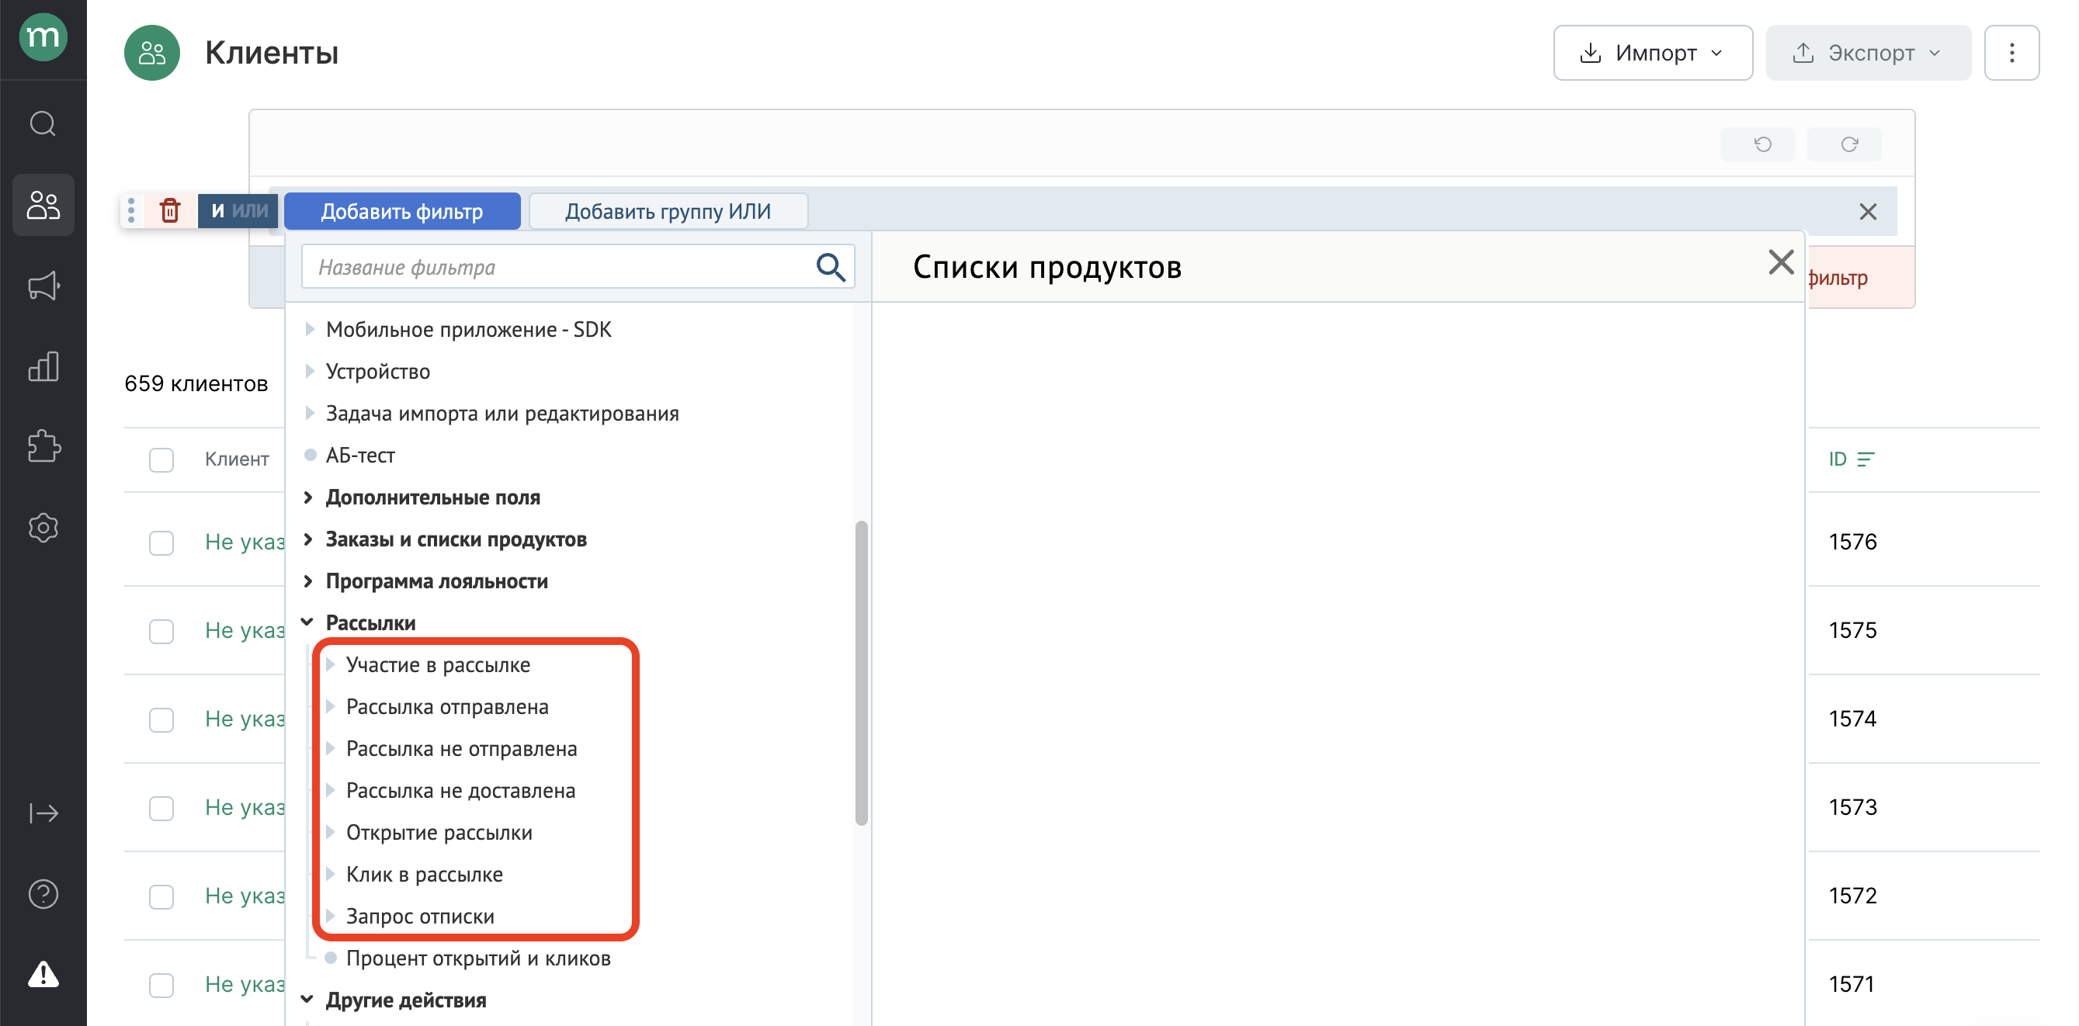The image size is (2079, 1026).
Task: Click the 'Клиент' column header
Action: [x=237, y=459]
